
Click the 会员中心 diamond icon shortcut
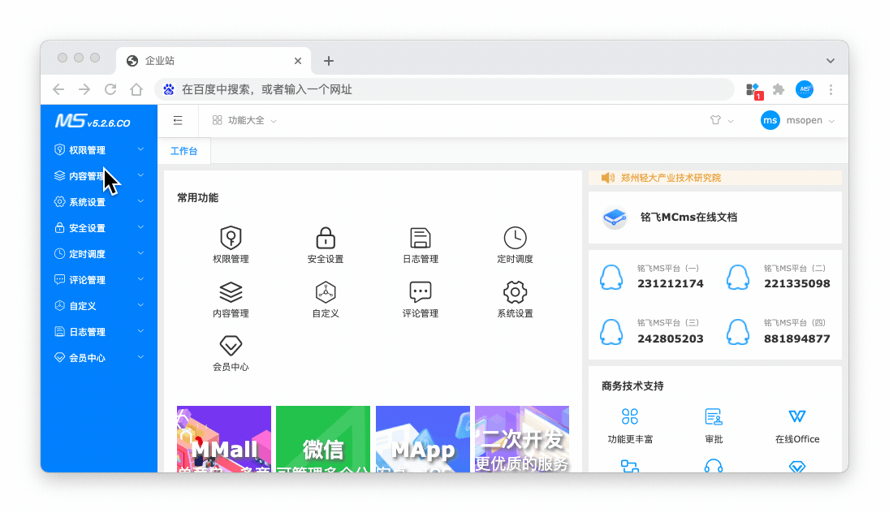point(231,347)
